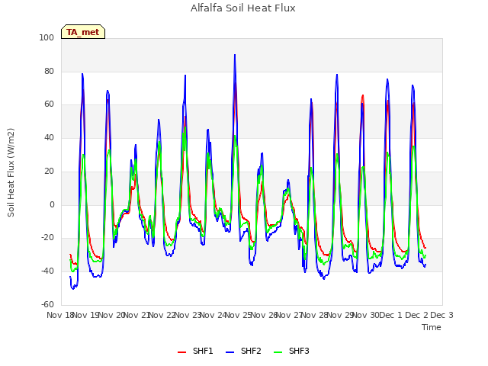
Task: Click the Nov 24 x-axis tick label
Action: (x=213, y=315)
